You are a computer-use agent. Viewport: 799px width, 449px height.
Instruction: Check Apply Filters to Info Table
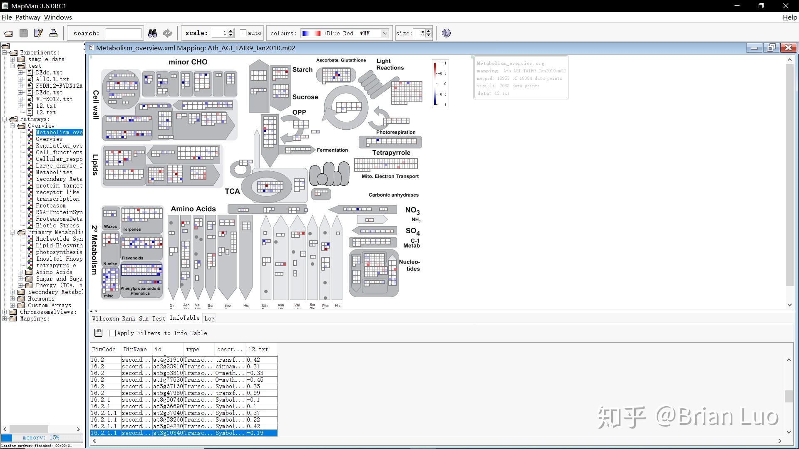coord(112,333)
